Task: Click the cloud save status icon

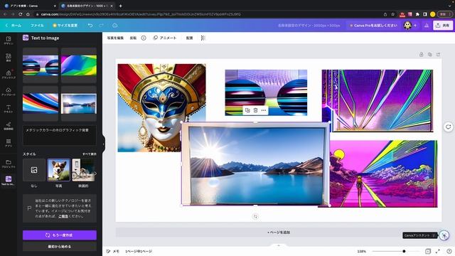Action: point(115,26)
